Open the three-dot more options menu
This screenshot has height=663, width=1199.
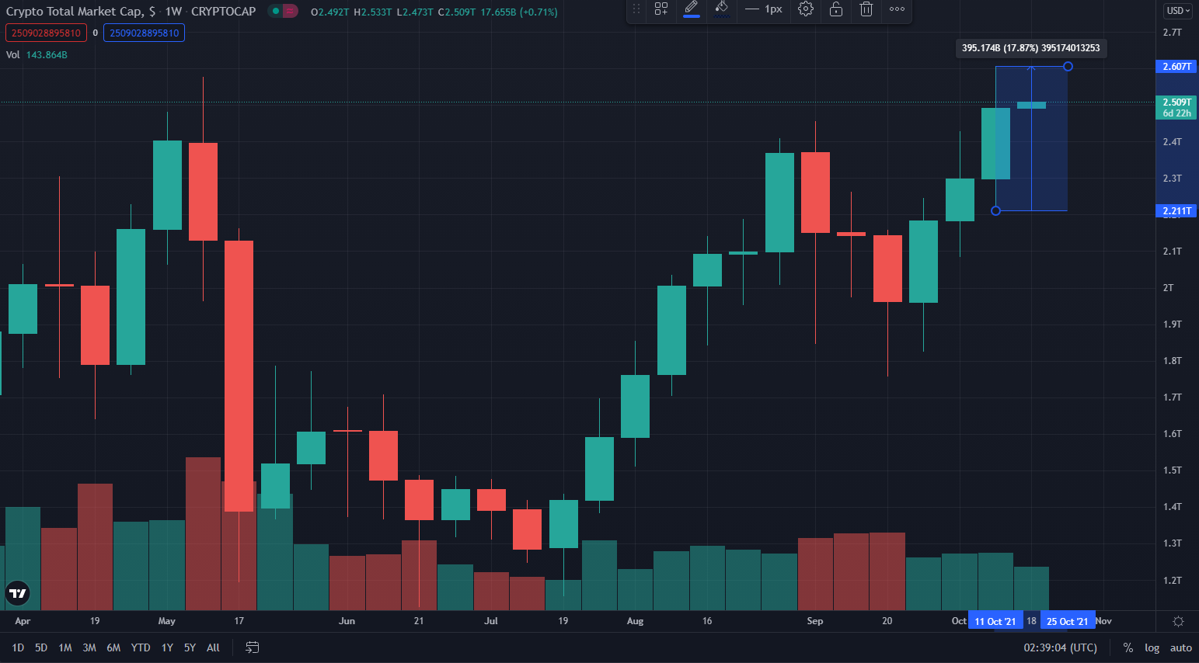[x=897, y=9]
